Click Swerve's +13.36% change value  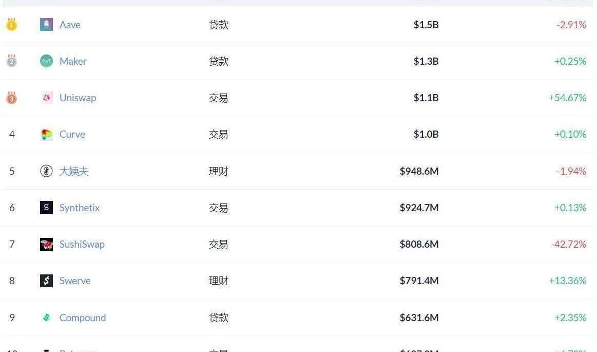[567, 281]
